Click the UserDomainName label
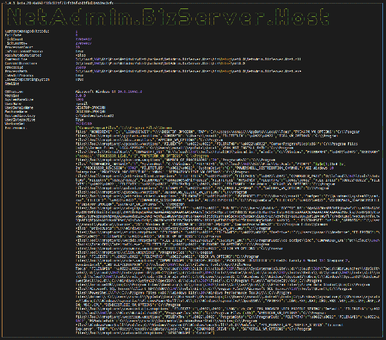Screen dimensions: 386x340 click(20, 106)
